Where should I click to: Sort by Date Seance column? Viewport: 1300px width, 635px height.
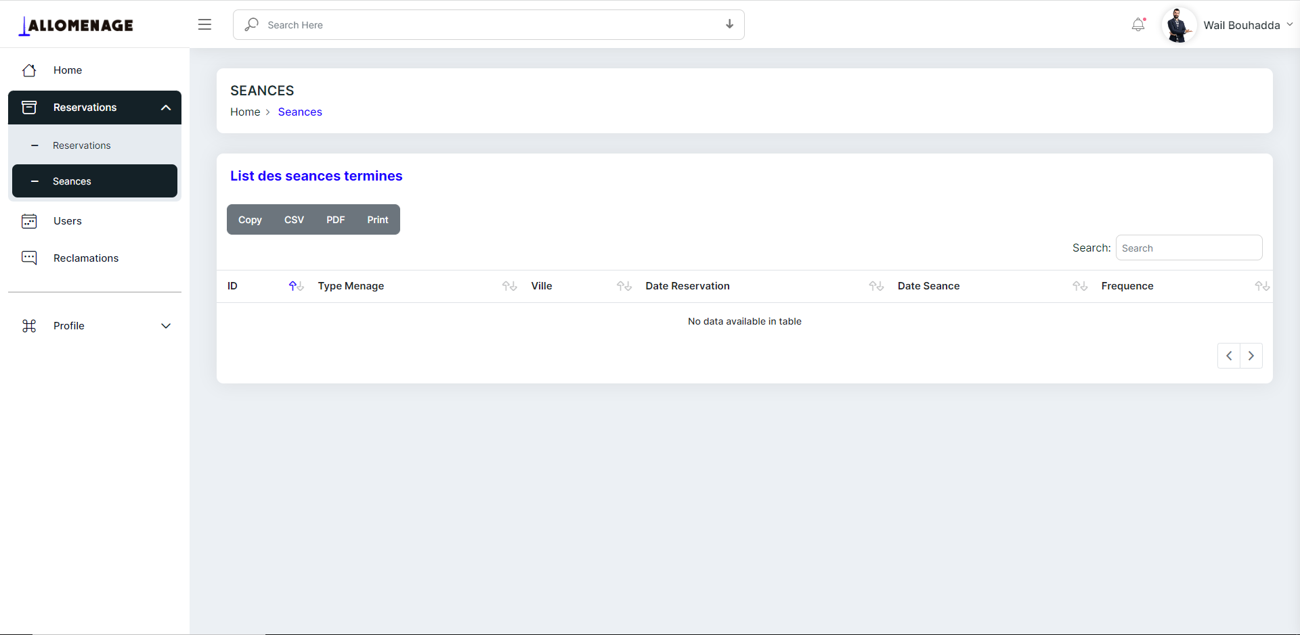click(989, 286)
